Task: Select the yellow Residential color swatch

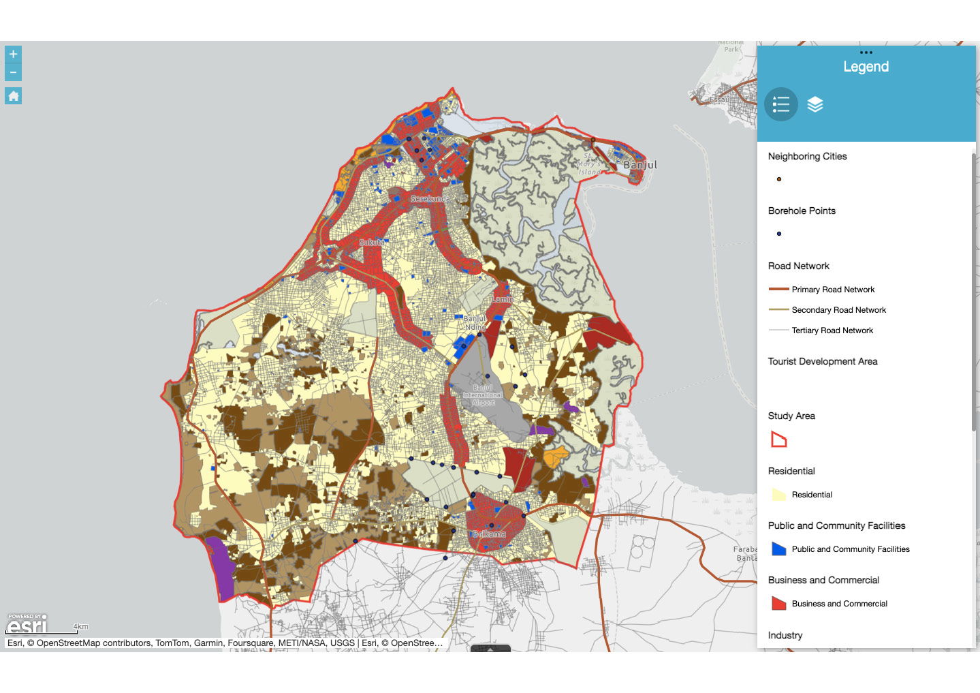Action: pos(777,495)
